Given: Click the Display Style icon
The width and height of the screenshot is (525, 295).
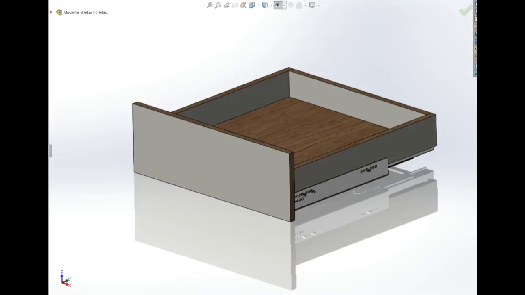Looking at the screenshot, I should pos(265,5).
